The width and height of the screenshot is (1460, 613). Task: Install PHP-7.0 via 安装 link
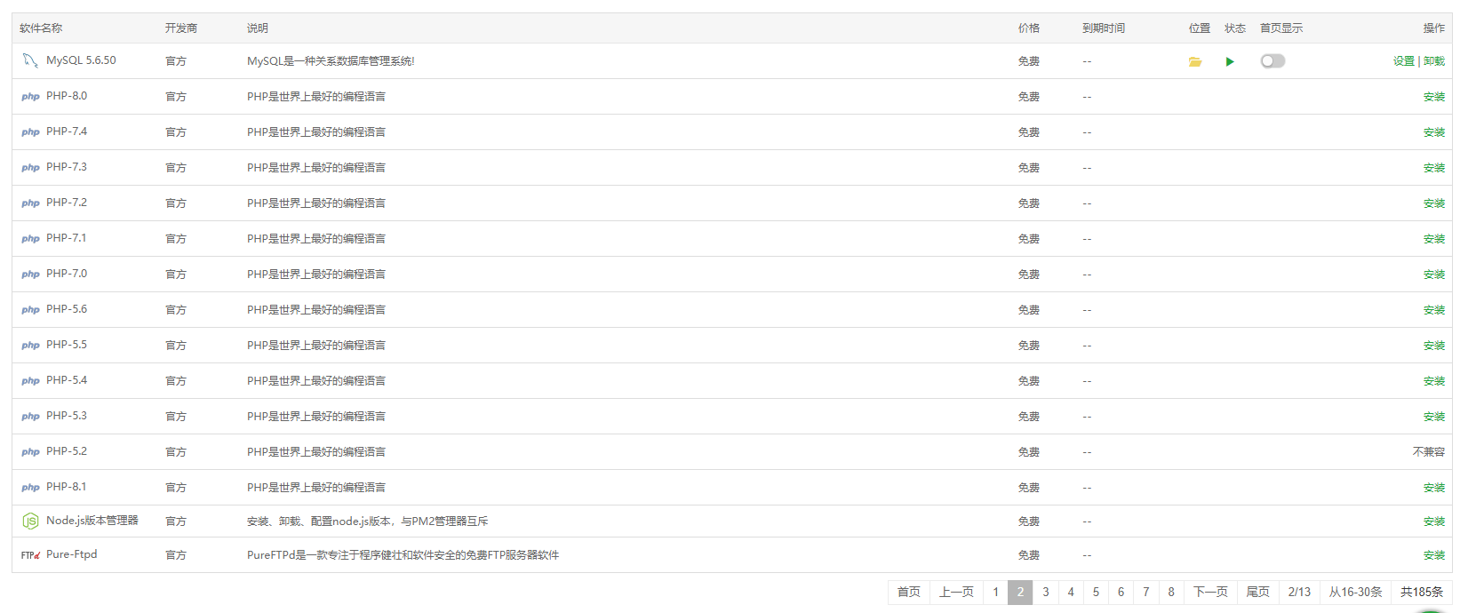[x=1434, y=275]
